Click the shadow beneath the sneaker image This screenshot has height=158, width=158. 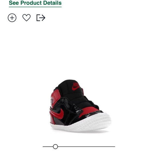pyautogui.click(x=81, y=131)
